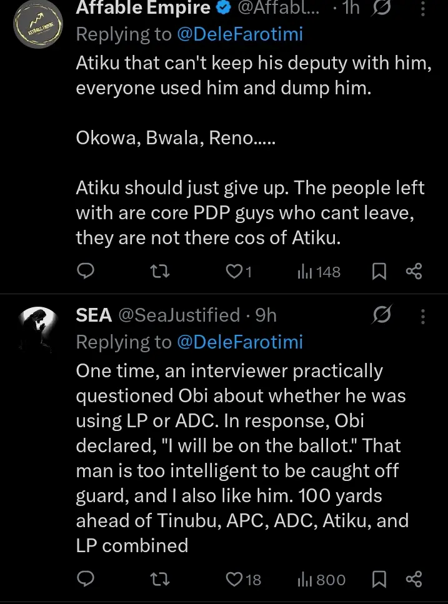Open Affable Empire's profile avatar
The image size is (448, 604).
(x=39, y=24)
